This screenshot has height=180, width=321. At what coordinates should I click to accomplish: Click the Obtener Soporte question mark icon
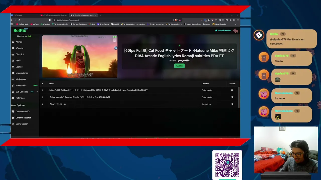pos(13,118)
